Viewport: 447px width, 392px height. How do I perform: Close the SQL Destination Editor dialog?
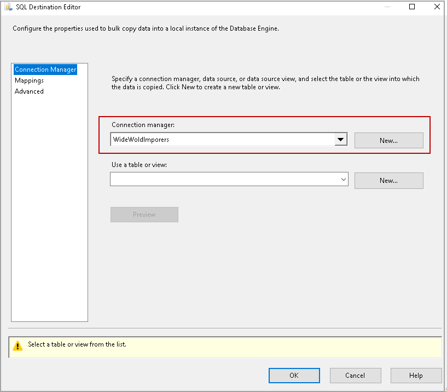437,7
